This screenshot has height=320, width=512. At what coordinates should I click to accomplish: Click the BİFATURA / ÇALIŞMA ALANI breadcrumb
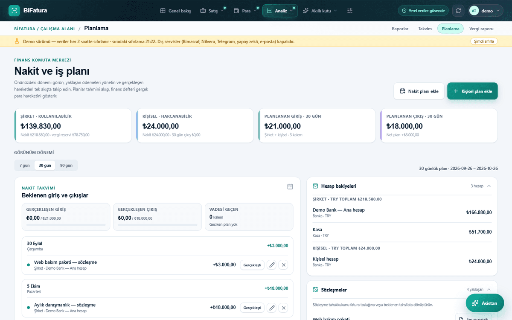pyautogui.click(x=44, y=29)
